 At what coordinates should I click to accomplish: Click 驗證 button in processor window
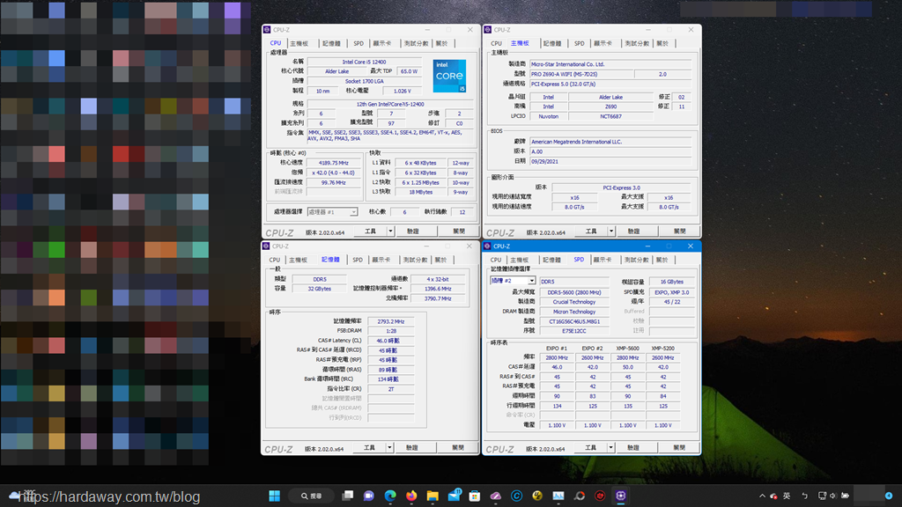point(413,231)
